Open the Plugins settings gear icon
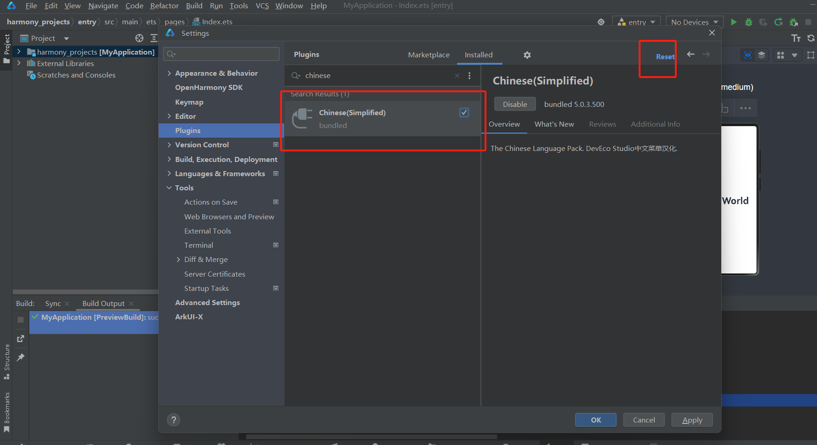The image size is (817, 445). click(527, 55)
